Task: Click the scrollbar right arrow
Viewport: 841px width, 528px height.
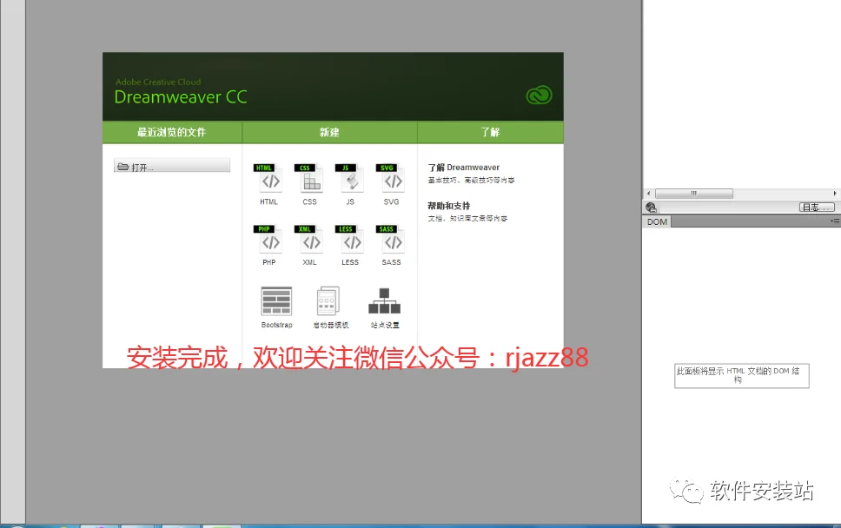Action: tap(835, 194)
